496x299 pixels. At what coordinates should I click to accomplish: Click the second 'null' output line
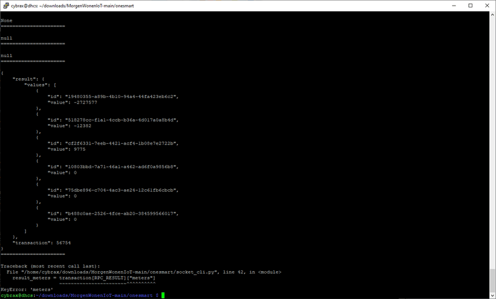[6, 56]
